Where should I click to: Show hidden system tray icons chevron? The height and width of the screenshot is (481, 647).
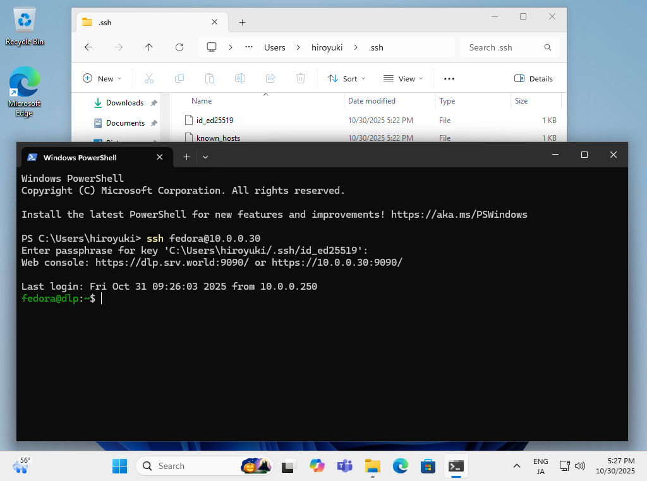point(516,466)
